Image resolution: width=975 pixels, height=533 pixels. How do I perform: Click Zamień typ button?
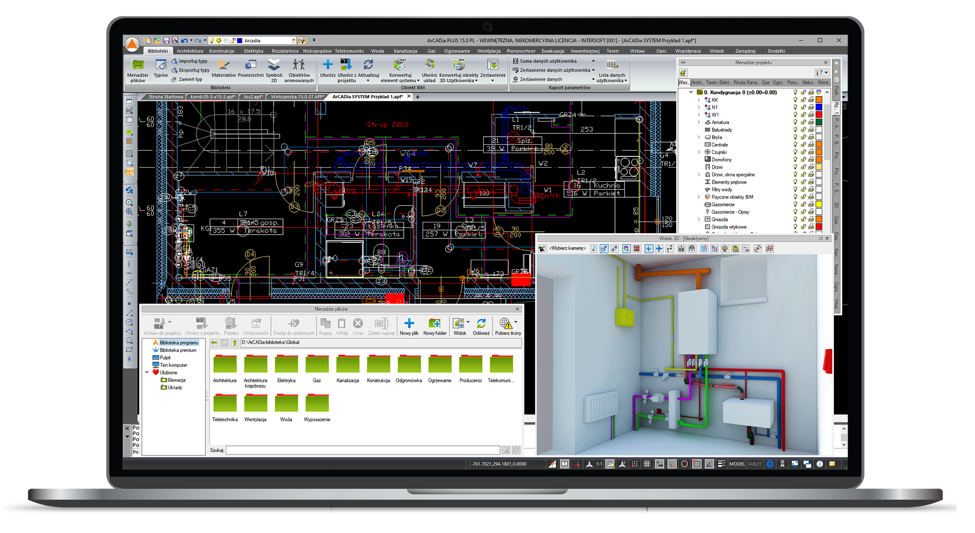coord(187,79)
